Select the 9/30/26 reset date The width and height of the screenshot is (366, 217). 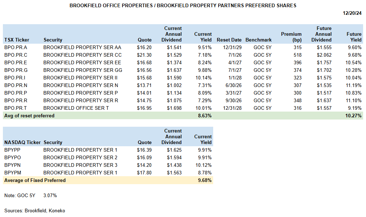(234, 101)
